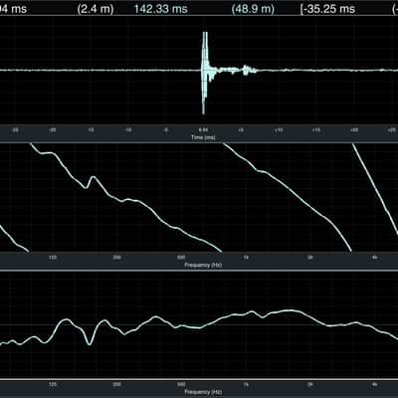Select the 48.9 m distance readout
The width and height of the screenshot is (398, 398).
tap(253, 9)
